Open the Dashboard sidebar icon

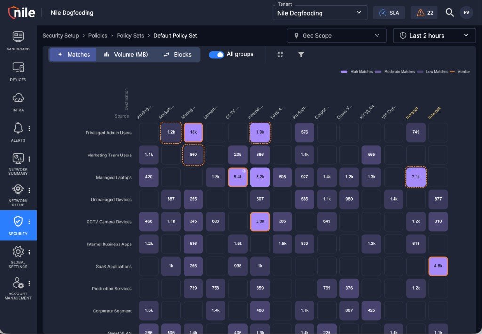(x=18, y=37)
